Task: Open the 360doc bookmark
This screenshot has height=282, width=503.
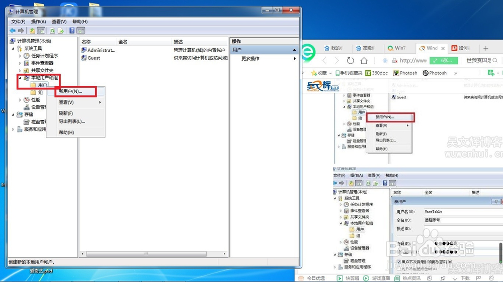Action: [377, 73]
